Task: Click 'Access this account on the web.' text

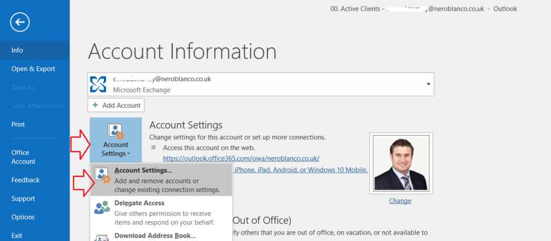Action: pos(209,147)
